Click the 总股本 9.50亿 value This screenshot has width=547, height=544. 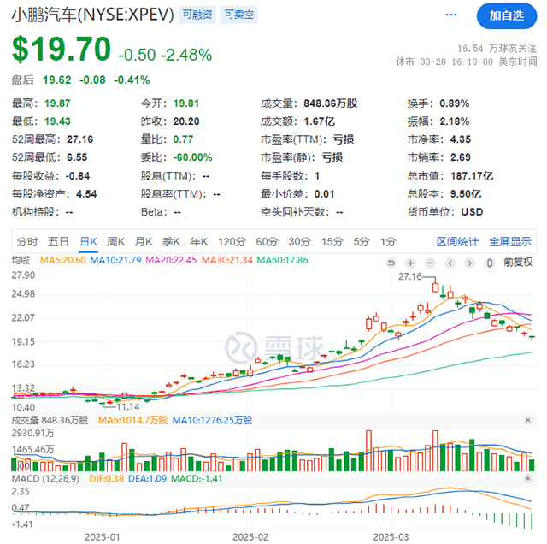(465, 194)
